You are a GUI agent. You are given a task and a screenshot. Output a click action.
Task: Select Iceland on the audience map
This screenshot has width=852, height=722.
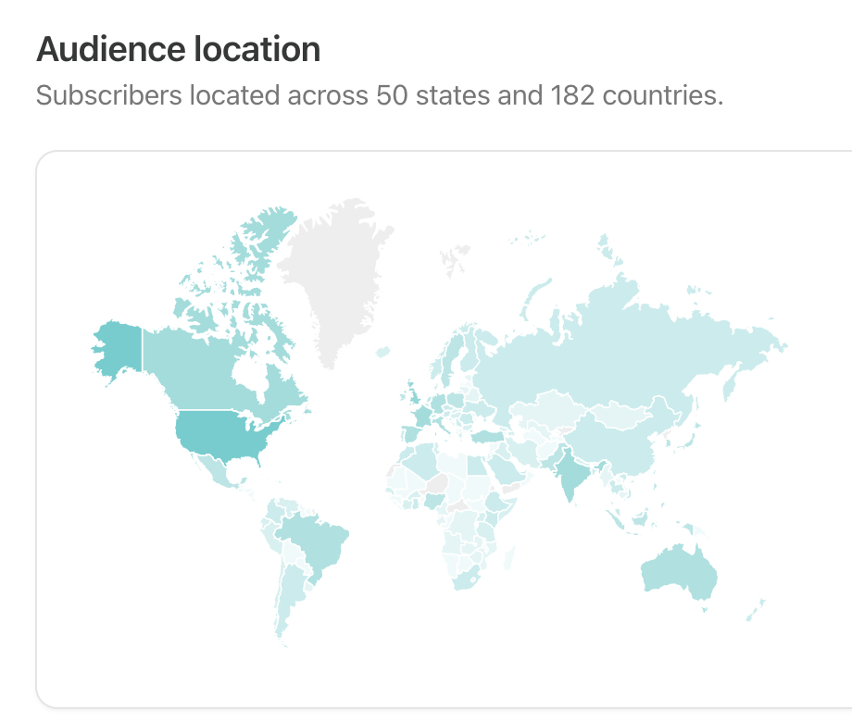click(382, 352)
